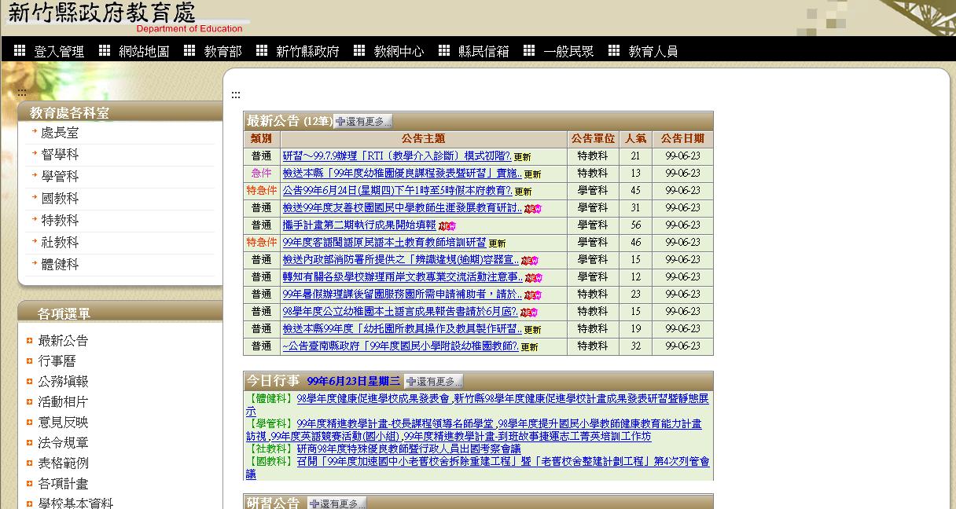
Task: Open announcement 檢送本縣「99年度幼稚園優良課程發表暨研習」
Action: coord(402,173)
